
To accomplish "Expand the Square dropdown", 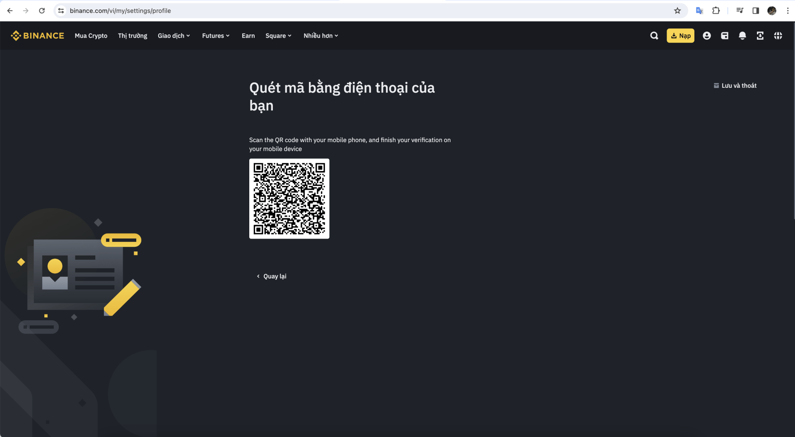I will pos(279,36).
